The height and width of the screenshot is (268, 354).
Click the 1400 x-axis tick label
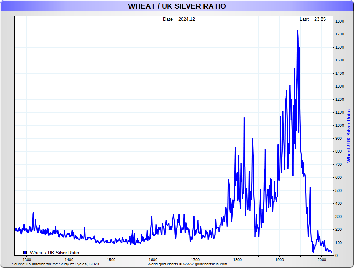pyautogui.click(x=69, y=260)
